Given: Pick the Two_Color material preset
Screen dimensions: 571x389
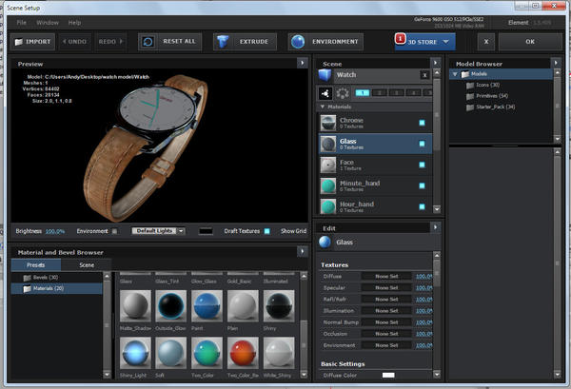Looking at the screenshot, I should pyautogui.click(x=207, y=353).
